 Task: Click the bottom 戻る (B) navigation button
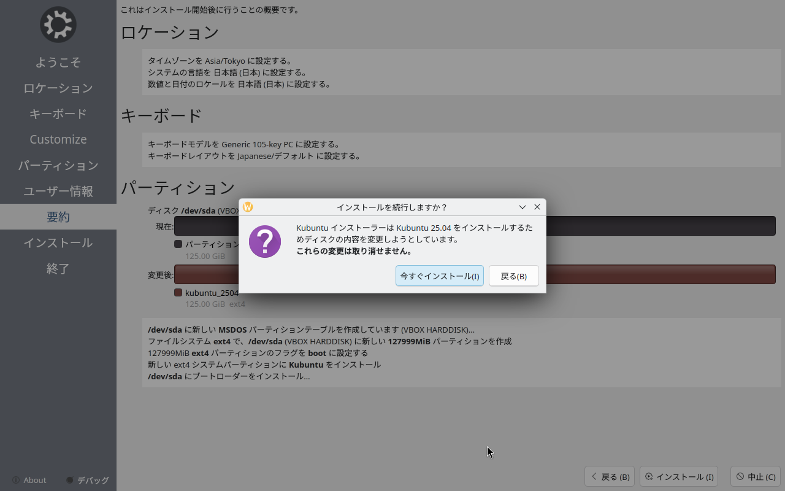coord(610,477)
